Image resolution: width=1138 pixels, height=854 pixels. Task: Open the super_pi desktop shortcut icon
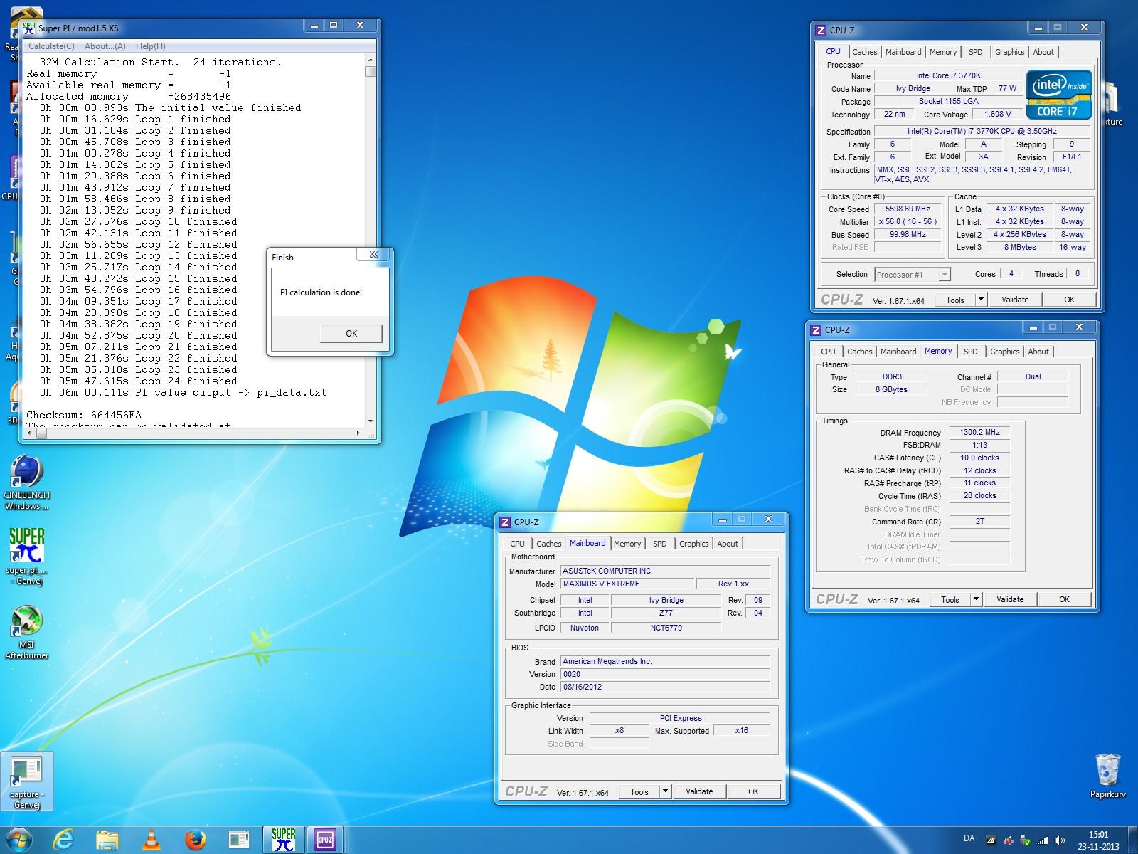pos(27,556)
